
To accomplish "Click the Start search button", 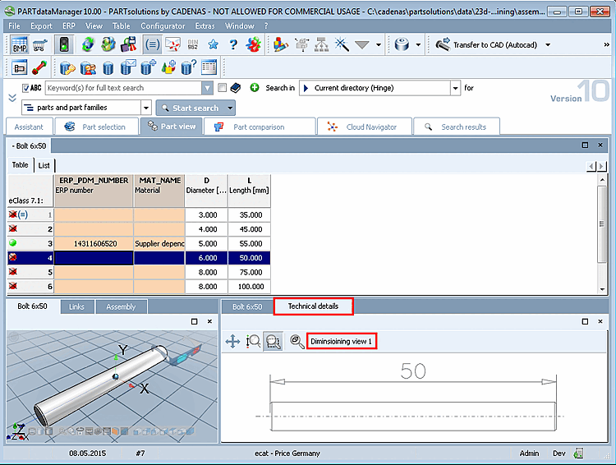I will 190,108.
